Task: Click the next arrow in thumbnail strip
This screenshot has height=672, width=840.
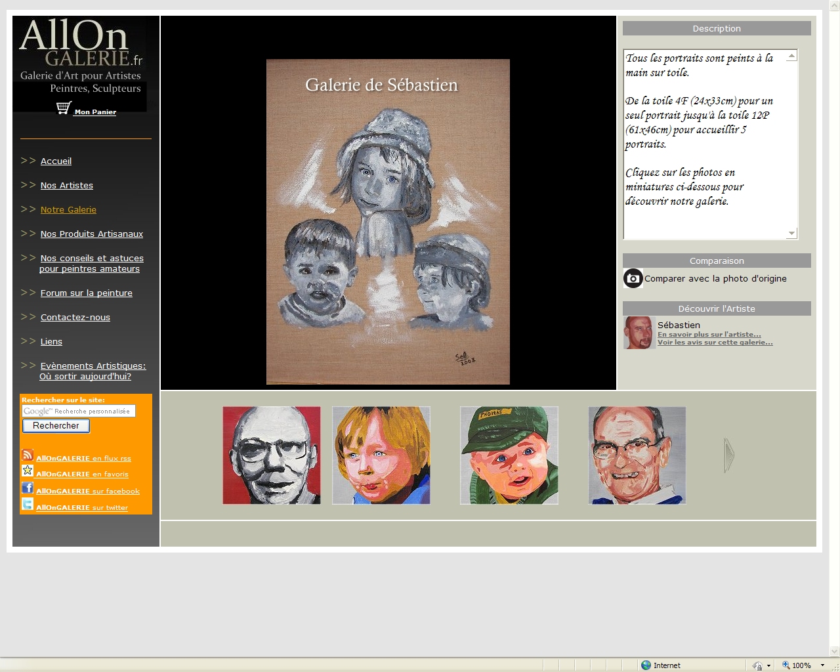Action: coord(728,455)
